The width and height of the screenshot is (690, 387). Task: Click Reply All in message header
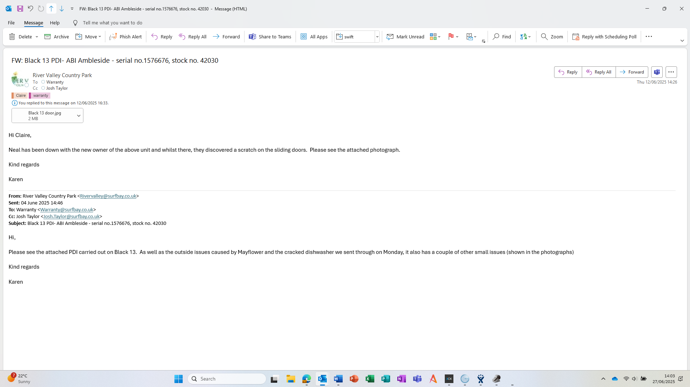[599, 72]
